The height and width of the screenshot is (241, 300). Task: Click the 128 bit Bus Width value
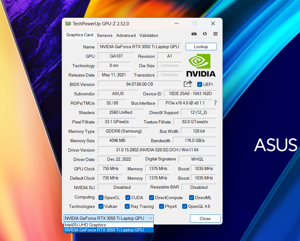[x=199, y=131]
